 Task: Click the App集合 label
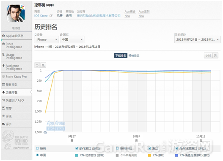coord(130,11)
